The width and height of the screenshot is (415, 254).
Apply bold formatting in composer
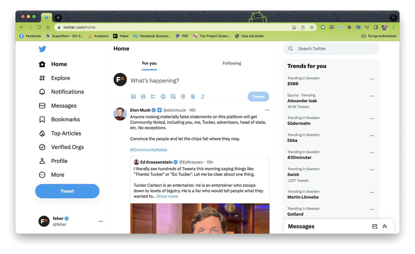193,96
